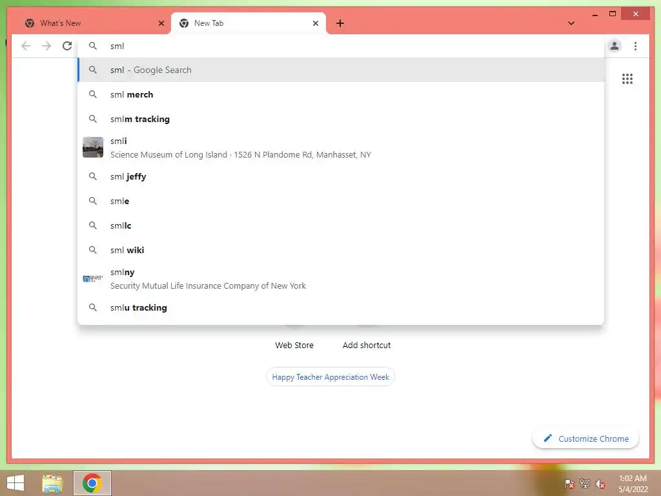Switch to the What's New tab
The image size is (661, 496).
[92, 23]
